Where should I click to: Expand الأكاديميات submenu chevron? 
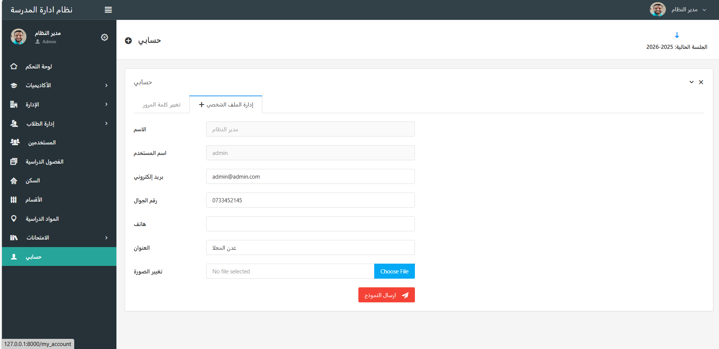(x=106, y=85)
